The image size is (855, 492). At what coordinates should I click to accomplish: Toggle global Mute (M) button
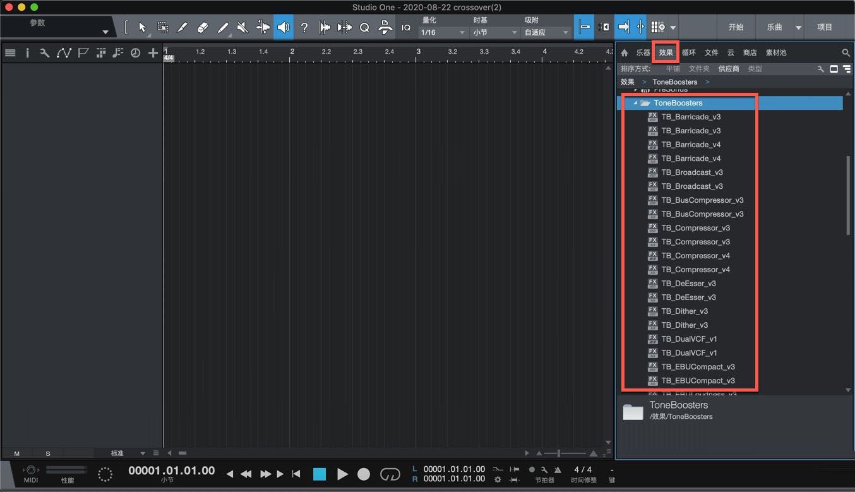(17, 453)
